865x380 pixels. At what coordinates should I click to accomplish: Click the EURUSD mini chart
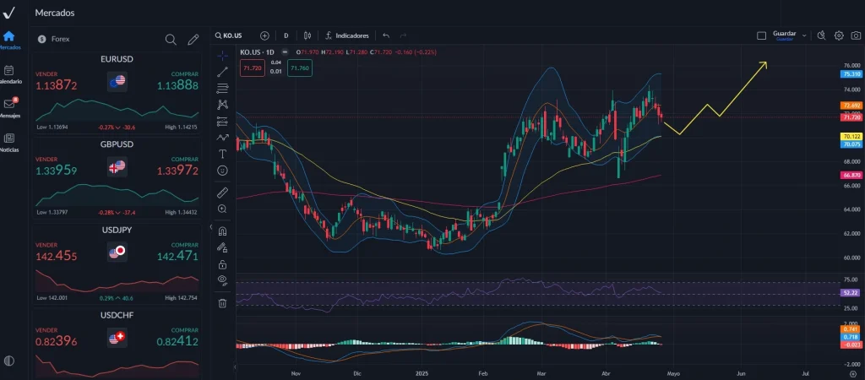point(117,110)
